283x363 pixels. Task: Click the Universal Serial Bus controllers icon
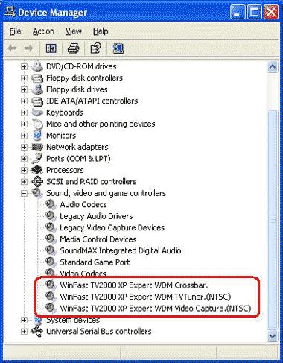(x=37, y=331)
